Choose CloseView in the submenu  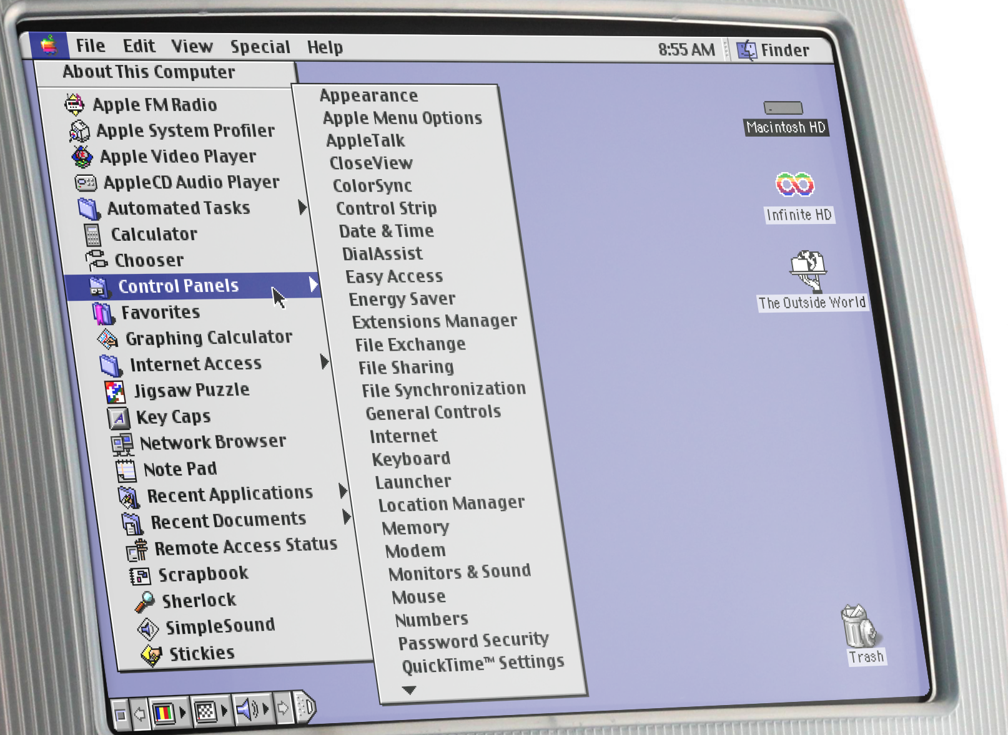pos(372,163)
